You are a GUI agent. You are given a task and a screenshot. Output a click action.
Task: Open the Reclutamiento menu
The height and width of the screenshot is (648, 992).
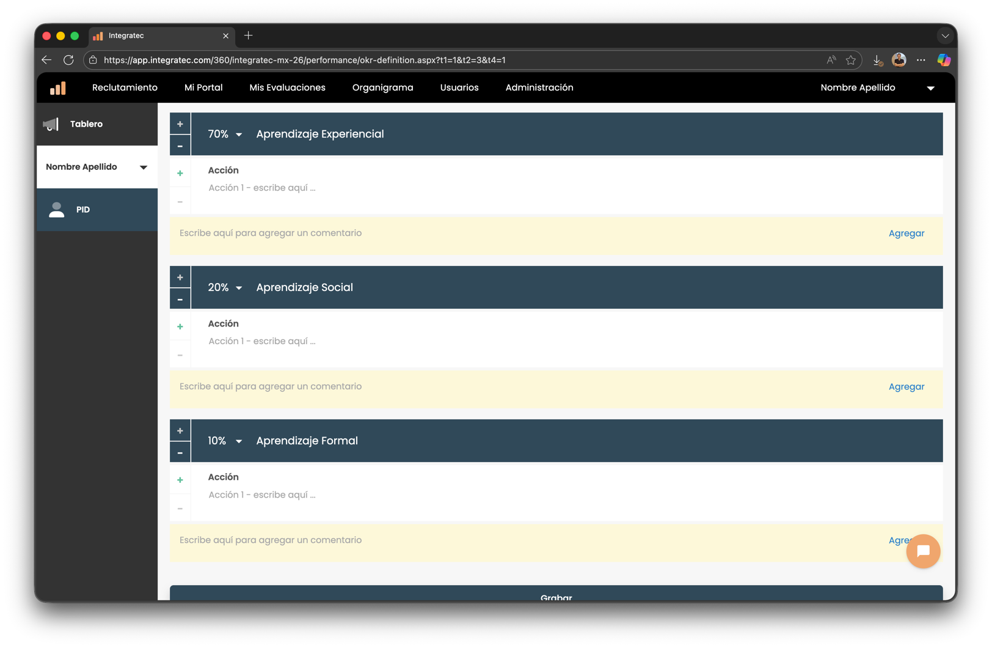125,88
